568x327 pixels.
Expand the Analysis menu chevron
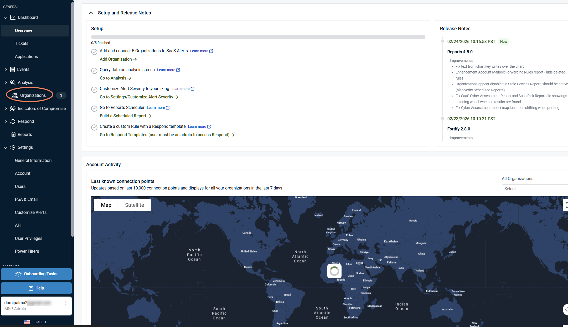6,82
